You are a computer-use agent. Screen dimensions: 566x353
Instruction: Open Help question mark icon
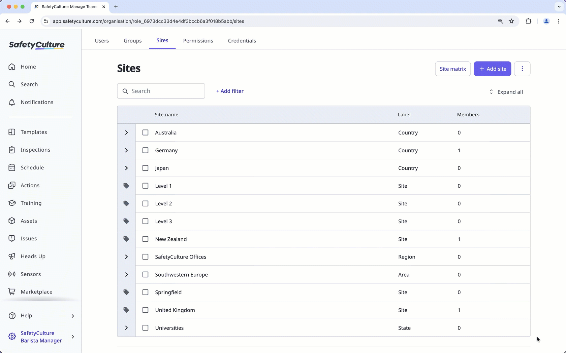point(12,316)
